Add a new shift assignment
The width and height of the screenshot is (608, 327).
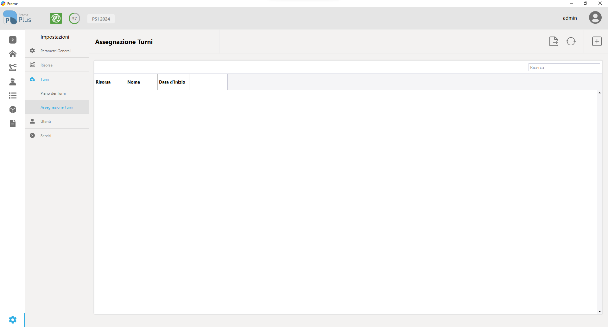(x=597, y=41)
